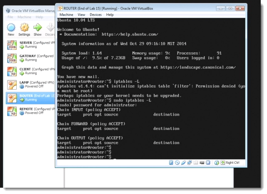
Task: Open the View menu in ROUTER window
Action: coord(81,15)
